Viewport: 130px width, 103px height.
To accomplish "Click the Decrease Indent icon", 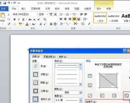I will tap(81, 14).
